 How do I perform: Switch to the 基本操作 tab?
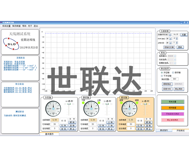tap(49, 134)
